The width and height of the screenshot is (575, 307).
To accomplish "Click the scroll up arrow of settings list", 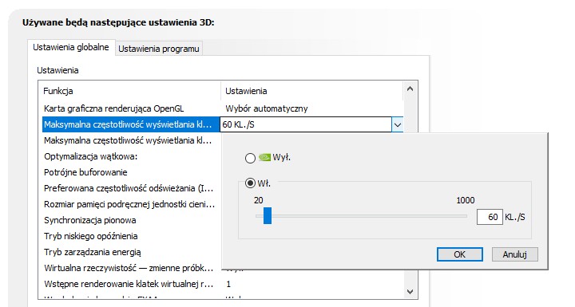I will point(410,89).
